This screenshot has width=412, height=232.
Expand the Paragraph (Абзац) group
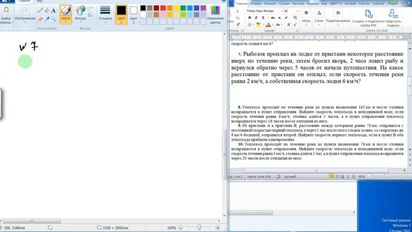(306, 17)
